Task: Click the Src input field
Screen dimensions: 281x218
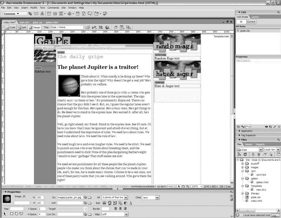Action: point(70,198)
